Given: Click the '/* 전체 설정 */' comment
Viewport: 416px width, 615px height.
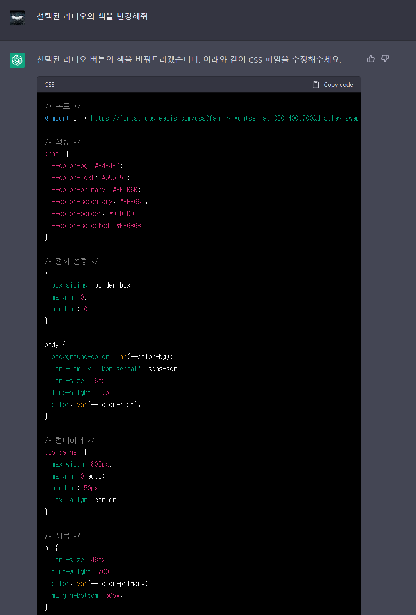Looking at the screenshot, I should [71, 261].
